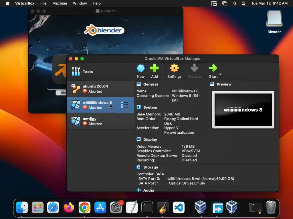Open Spotlight search in menu bar

click(x=235, y=3)
